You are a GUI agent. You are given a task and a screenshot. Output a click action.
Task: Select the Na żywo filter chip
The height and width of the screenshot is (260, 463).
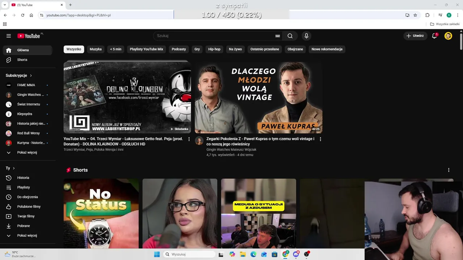pyautogui.click(x=235, y=49)
